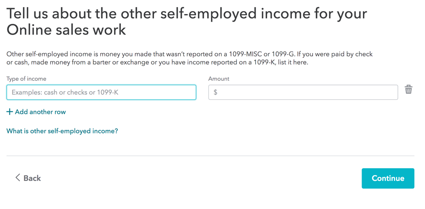Click the dollar sign inside Amount field
Image resolution: width=425 pixels, height=209 pixels.
pyautogui.click(x=215, y=92)
